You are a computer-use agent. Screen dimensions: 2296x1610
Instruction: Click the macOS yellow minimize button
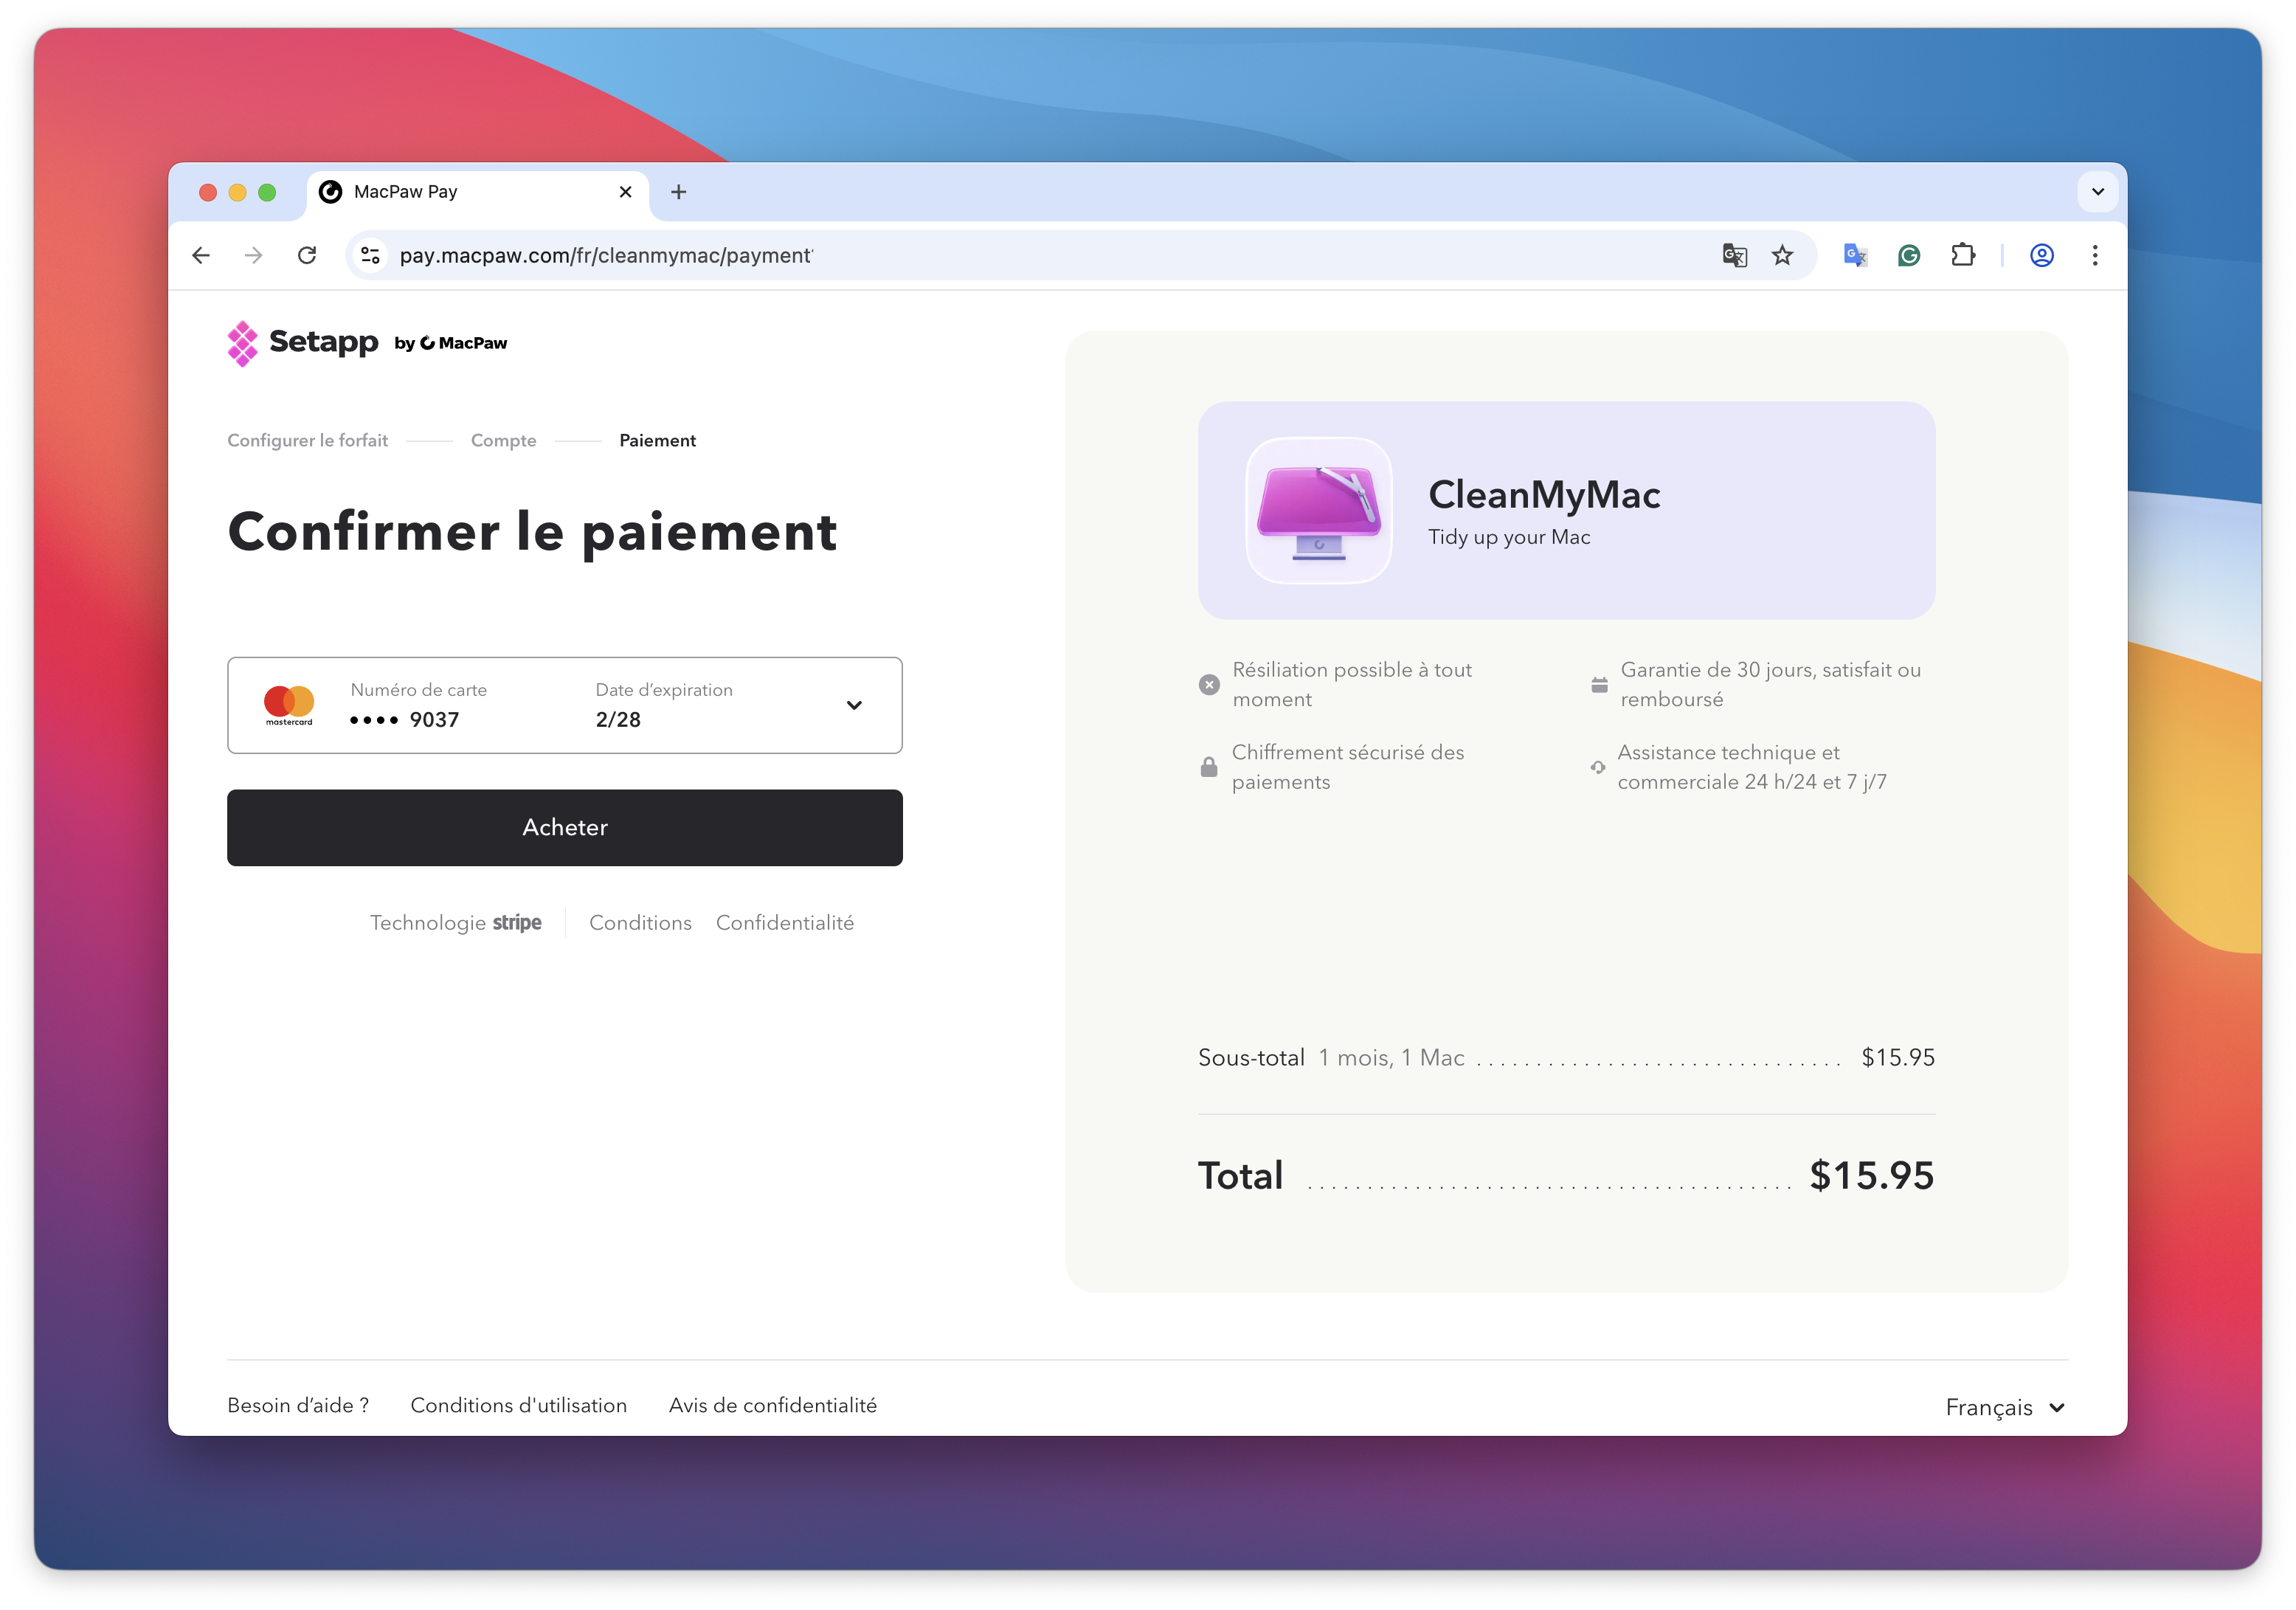(237, 192)
